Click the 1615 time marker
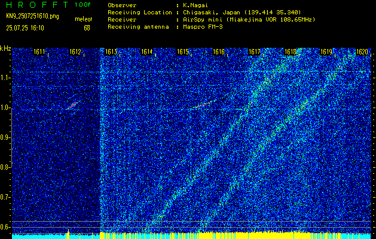 183,51
